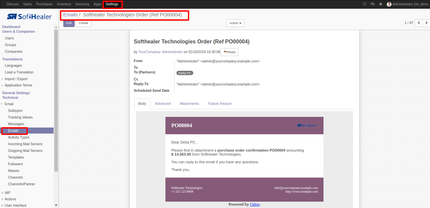The width and height of the screenshot is (430, 208).
Task: Click sidebar scroll-down arrow
Action: 56,205
